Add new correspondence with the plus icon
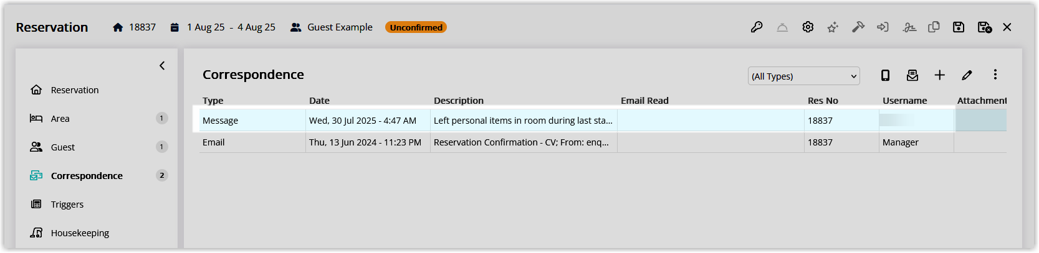This screenshot has height=253, width=1039. [x=940, y=75]
